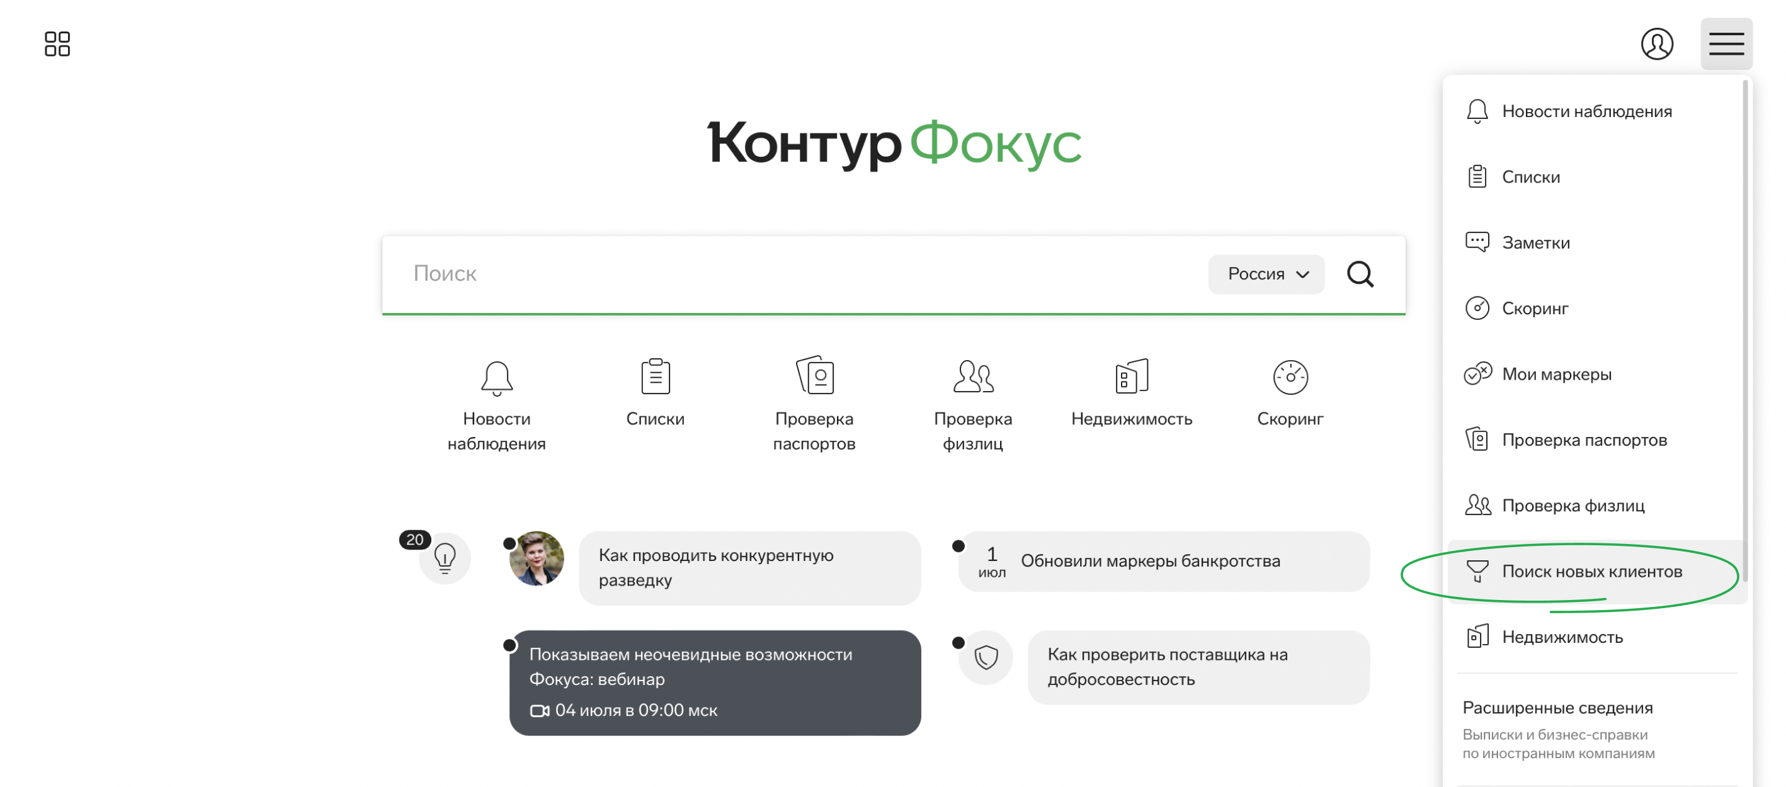Open webinar card Показываем неочевидные возможности Фокуса
Viewport: 1786px width, 787px height.
point(714,682)
